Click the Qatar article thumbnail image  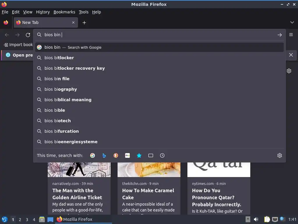point(219,169)
